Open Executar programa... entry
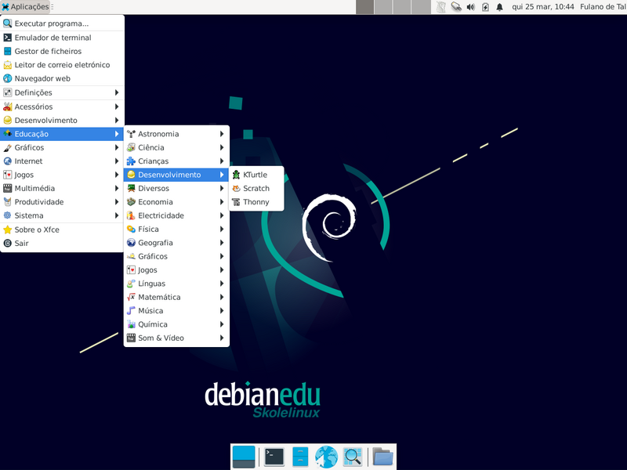The width and height of the screenshot is (627, 470). point(63,23)
